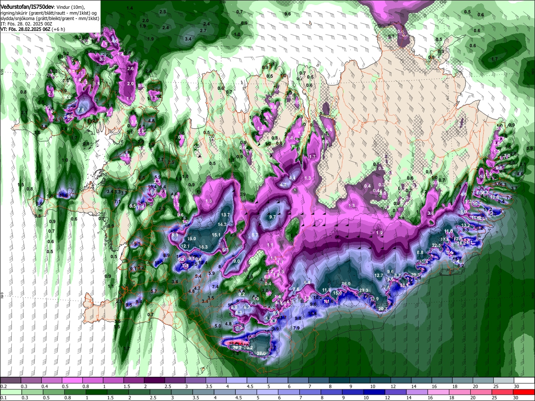
Task: Click the '22.3' value on the map
Action: (x=364, y=290)
